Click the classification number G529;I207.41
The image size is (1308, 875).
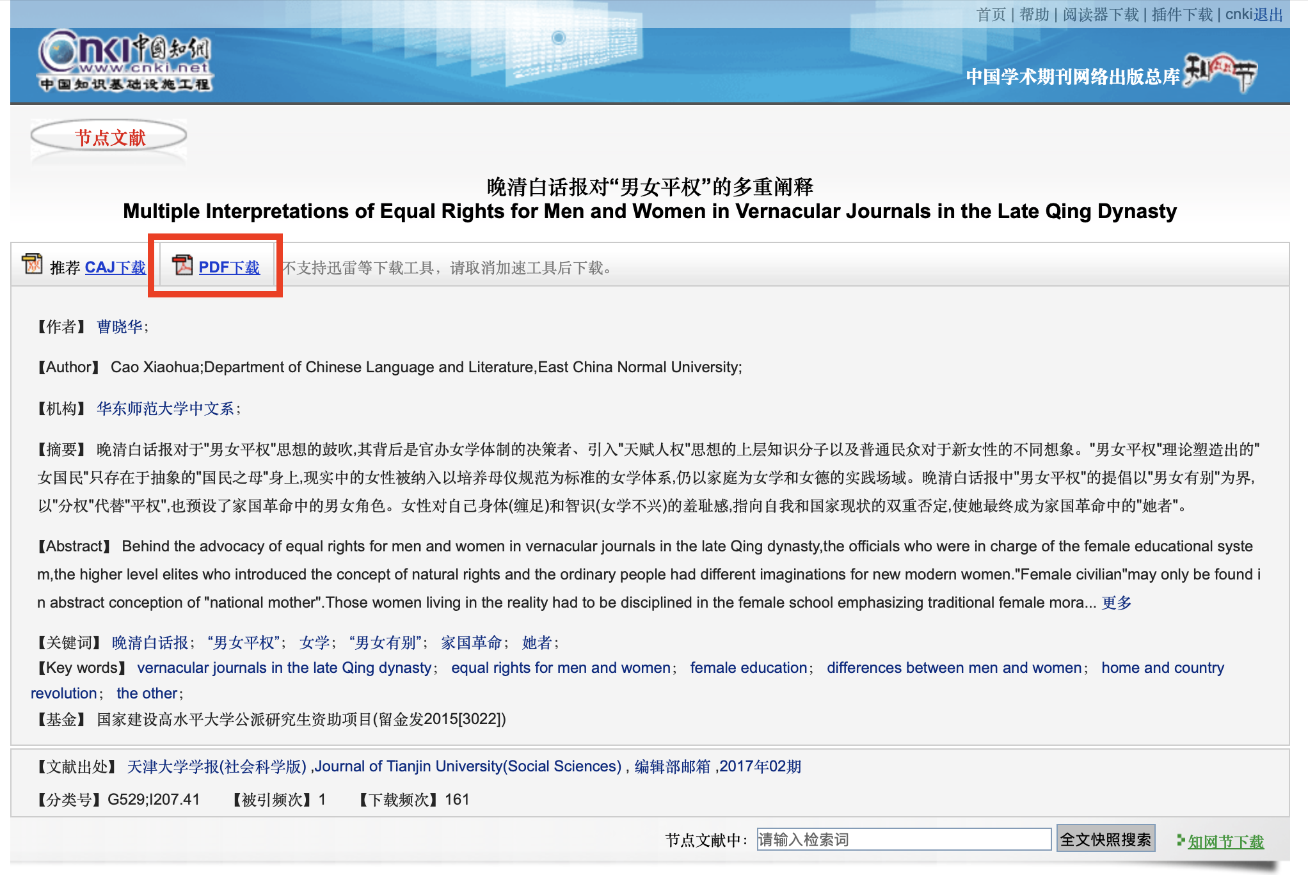coord(154,800)
